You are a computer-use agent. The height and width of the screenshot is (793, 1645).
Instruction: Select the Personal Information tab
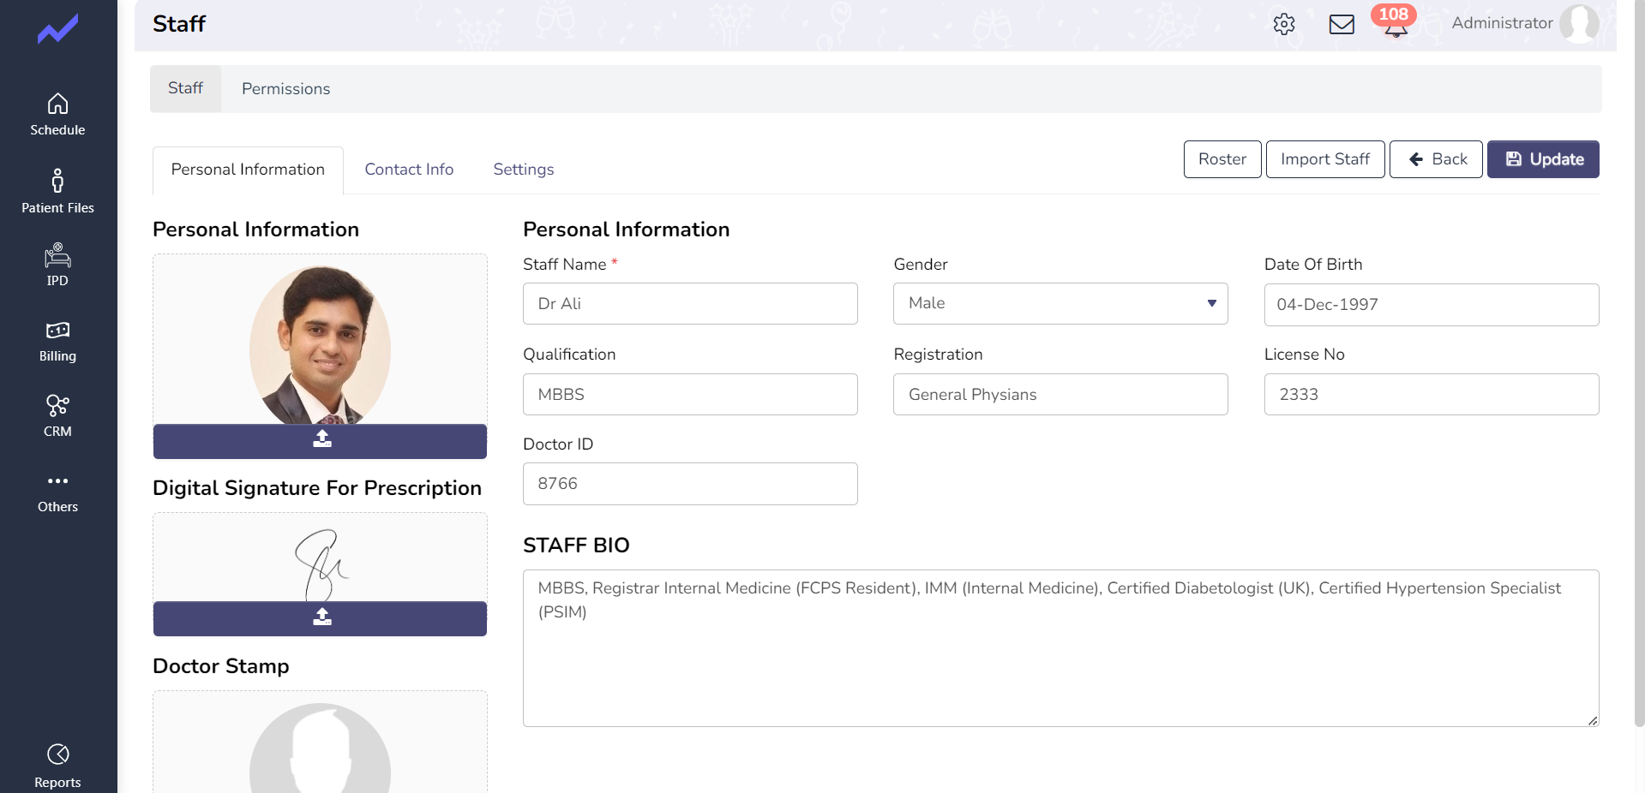click(x=248, y=170)
